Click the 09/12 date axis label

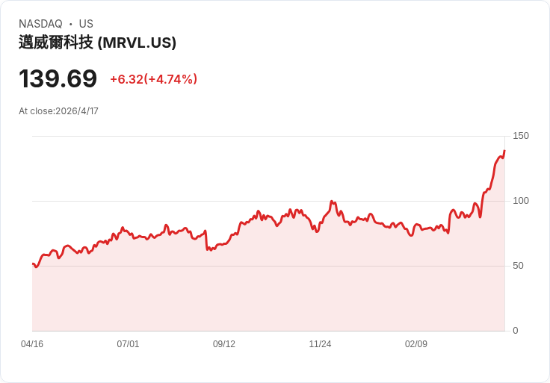[224, 343]
